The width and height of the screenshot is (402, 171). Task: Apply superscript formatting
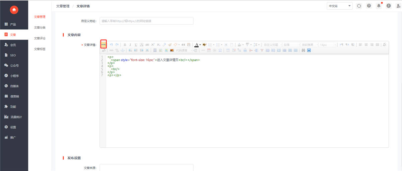[153, 44]
